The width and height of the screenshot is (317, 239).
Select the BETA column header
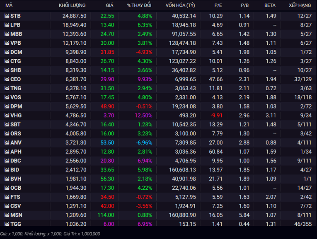coord(270,5)
